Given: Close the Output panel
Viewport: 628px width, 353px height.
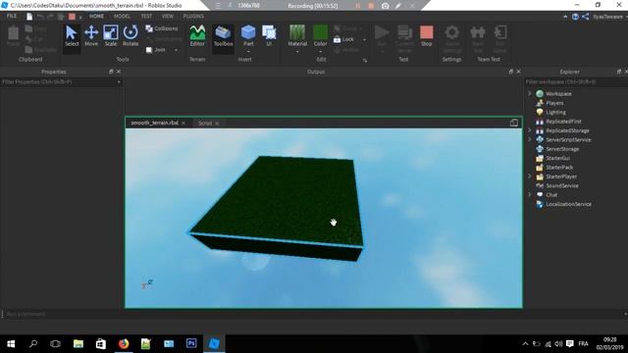Looking at the screenshot, I should pyautogui.click(x=518, y=72).
